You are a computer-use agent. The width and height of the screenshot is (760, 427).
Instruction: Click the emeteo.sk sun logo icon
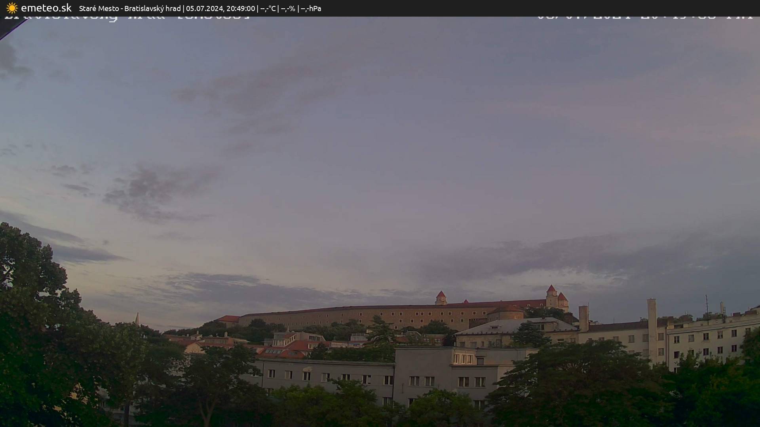coord(12,8)
